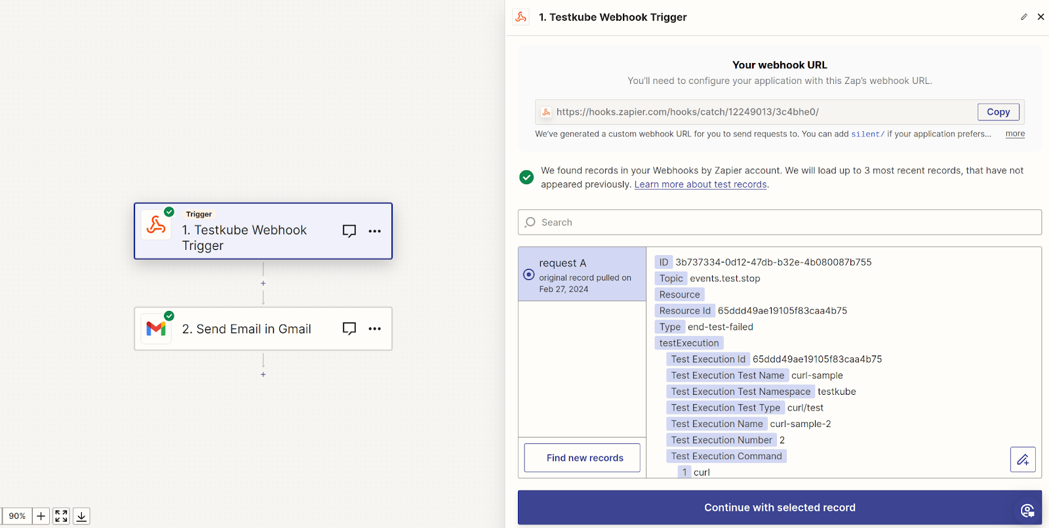Click the Your webhook URL heading
This screenshot has width=1049, height=528.
[780, 65]
